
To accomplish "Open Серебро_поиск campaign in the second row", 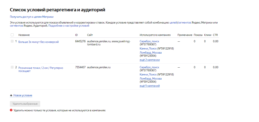I will point(149,67).
